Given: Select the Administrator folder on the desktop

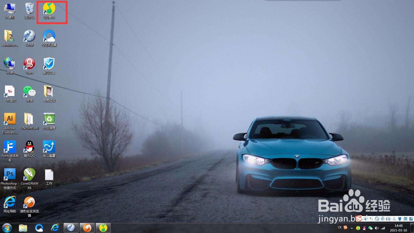Looking at the screenshot, I should coord(10,38).
